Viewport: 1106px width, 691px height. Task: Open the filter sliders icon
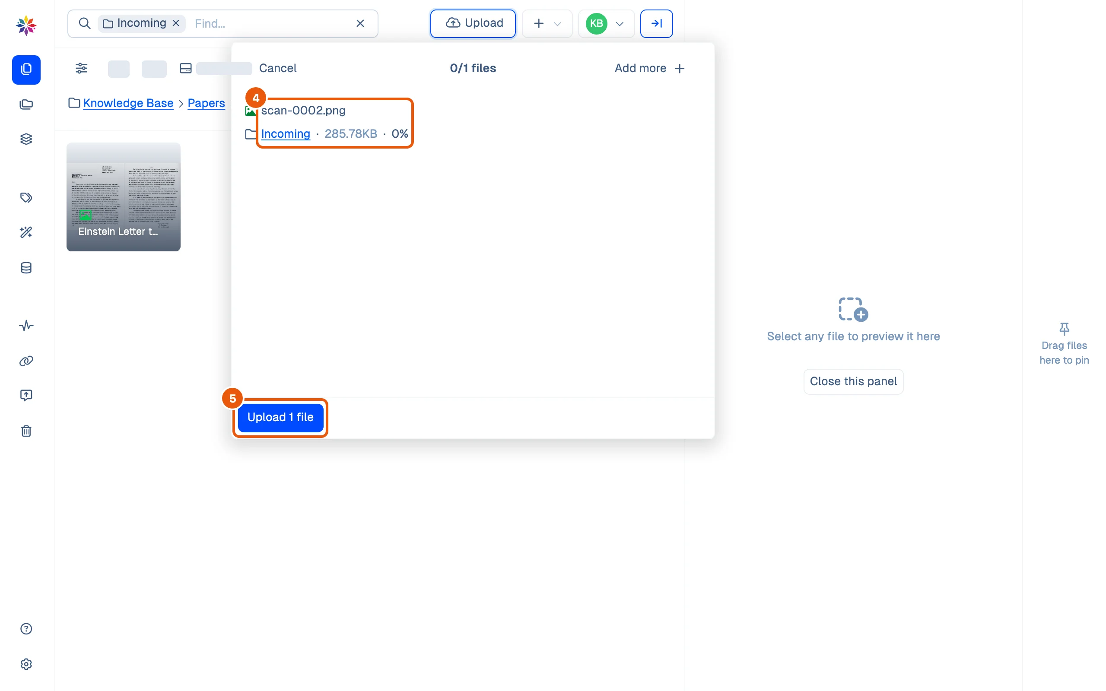(81, 68)
